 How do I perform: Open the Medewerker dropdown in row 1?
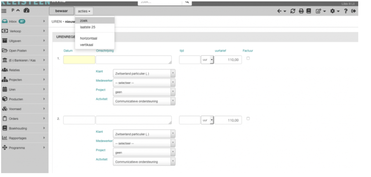tap(144, 83)
